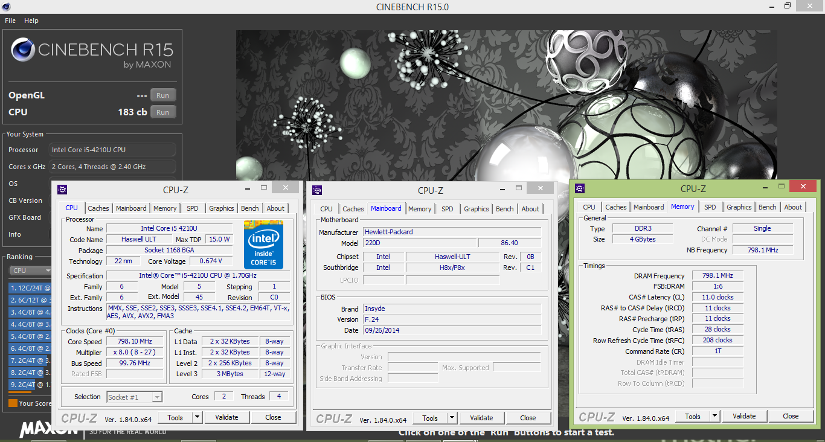Click the DRAM Frequency 798.1 MHz value
Image resolution: width=825 pixels, height=442 pixels.
point(717,276)
